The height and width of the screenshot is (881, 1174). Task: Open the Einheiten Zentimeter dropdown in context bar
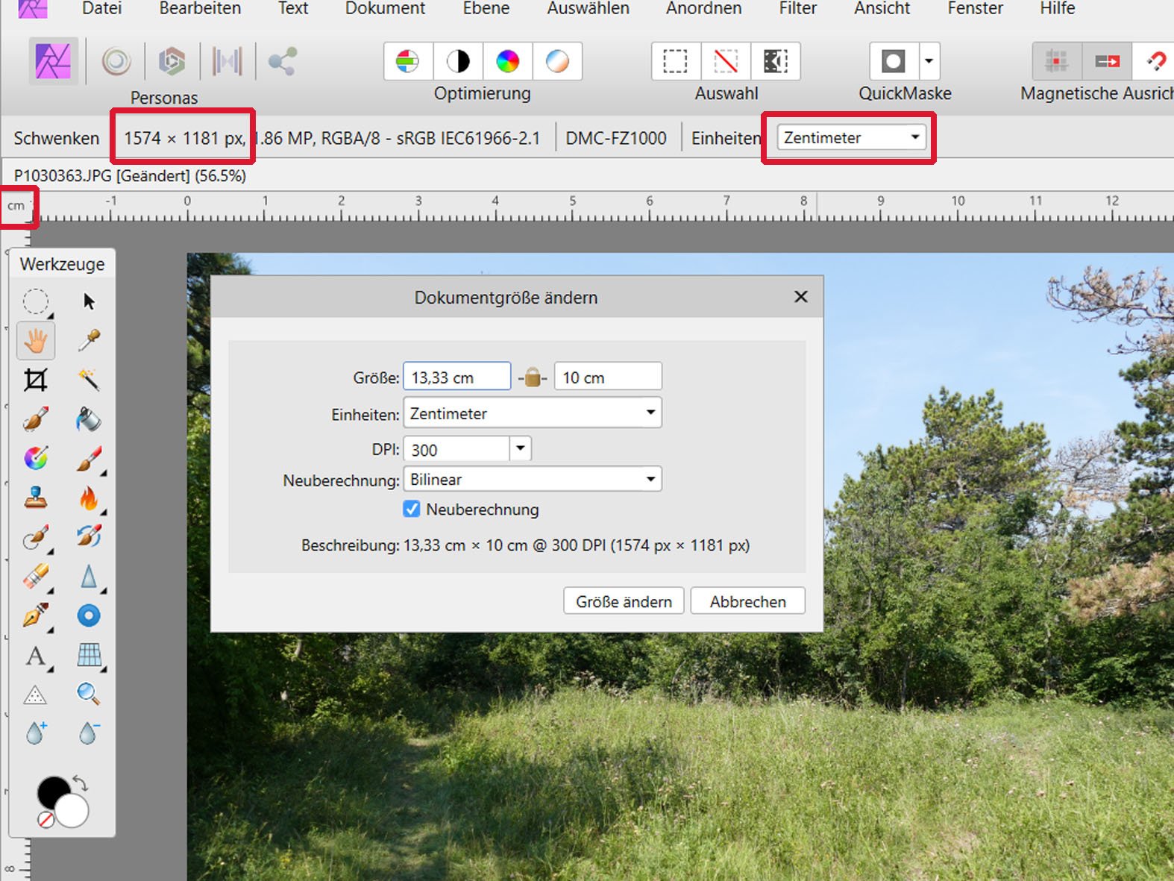(851, 137)
